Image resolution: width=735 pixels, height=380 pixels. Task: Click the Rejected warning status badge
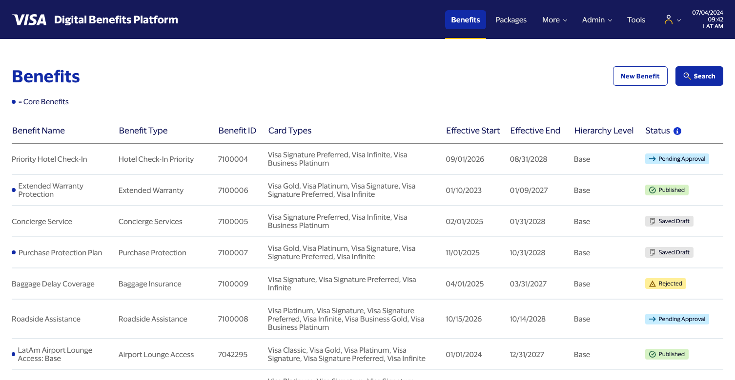tap(665, 284)
